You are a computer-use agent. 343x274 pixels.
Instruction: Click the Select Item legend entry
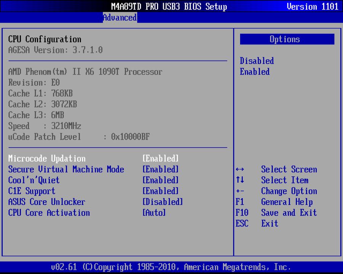285,180
